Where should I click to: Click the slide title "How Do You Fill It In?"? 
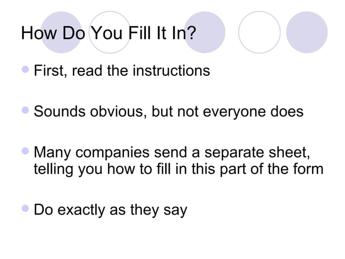tap(109, 33)
